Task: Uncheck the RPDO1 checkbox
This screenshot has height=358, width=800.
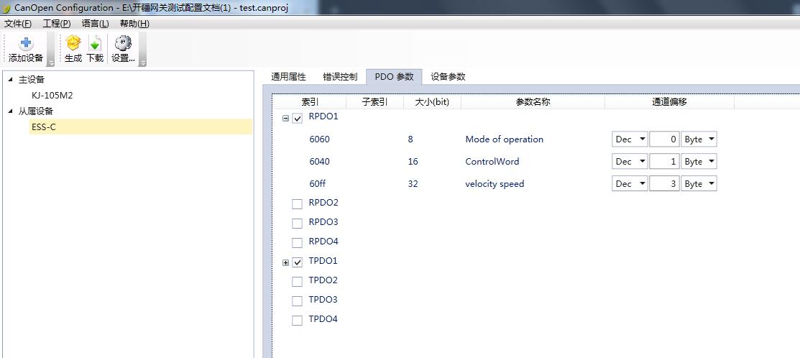Action: 298,119
